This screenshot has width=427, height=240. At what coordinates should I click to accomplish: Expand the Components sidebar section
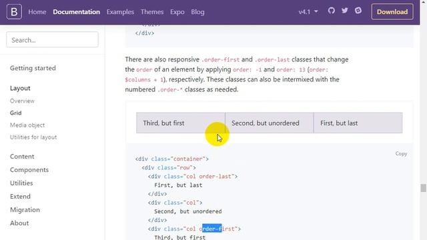[29, 170]
